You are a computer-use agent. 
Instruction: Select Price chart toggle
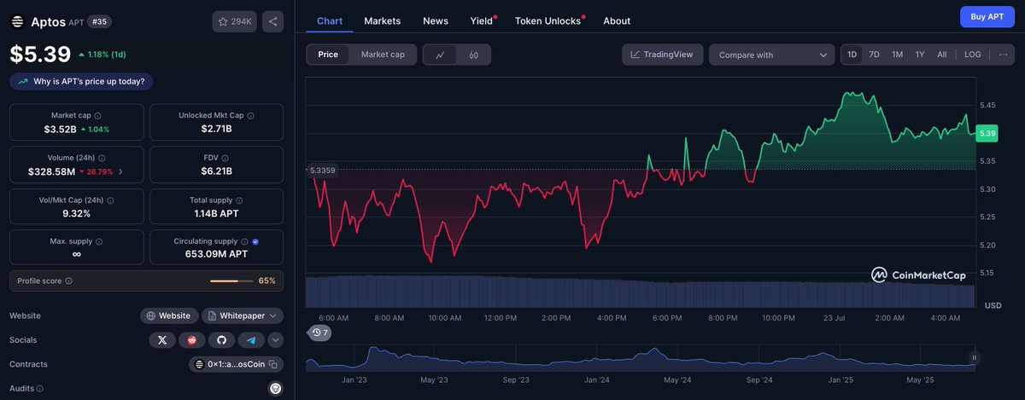328,55
